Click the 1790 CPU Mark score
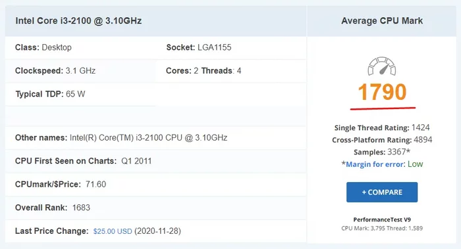This screenshot has width=461, height=249. (382, 92)
